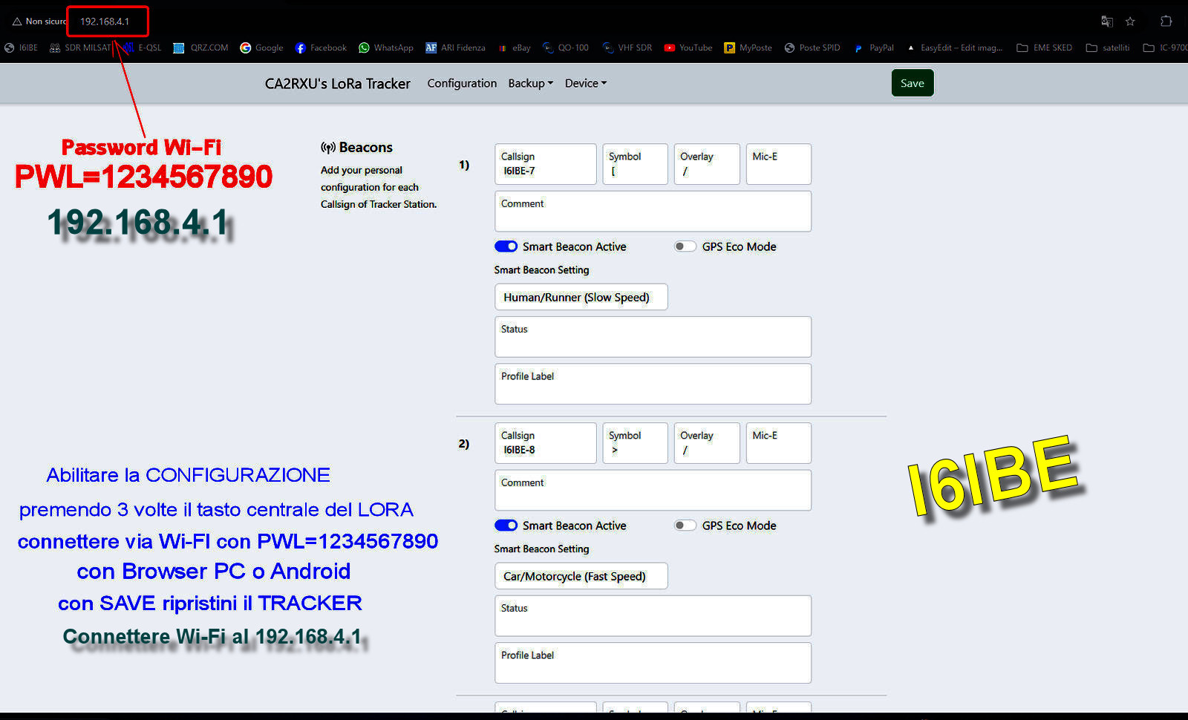Open the Human/Runner Smart Beacon Setting dropdown
The image size is (1188, 720).
click(x=581, y=297)
